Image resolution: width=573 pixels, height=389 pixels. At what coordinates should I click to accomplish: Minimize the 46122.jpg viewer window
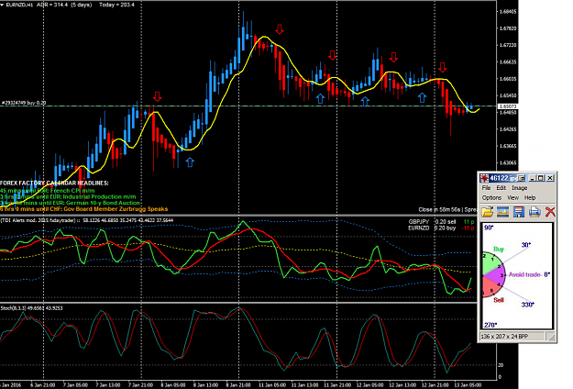533,178
